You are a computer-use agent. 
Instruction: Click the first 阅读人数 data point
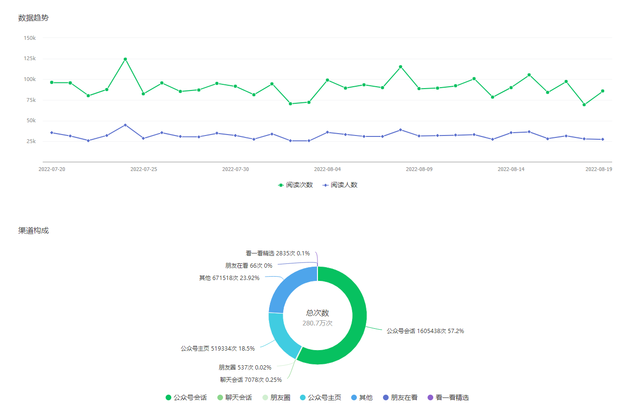(52, 133)
